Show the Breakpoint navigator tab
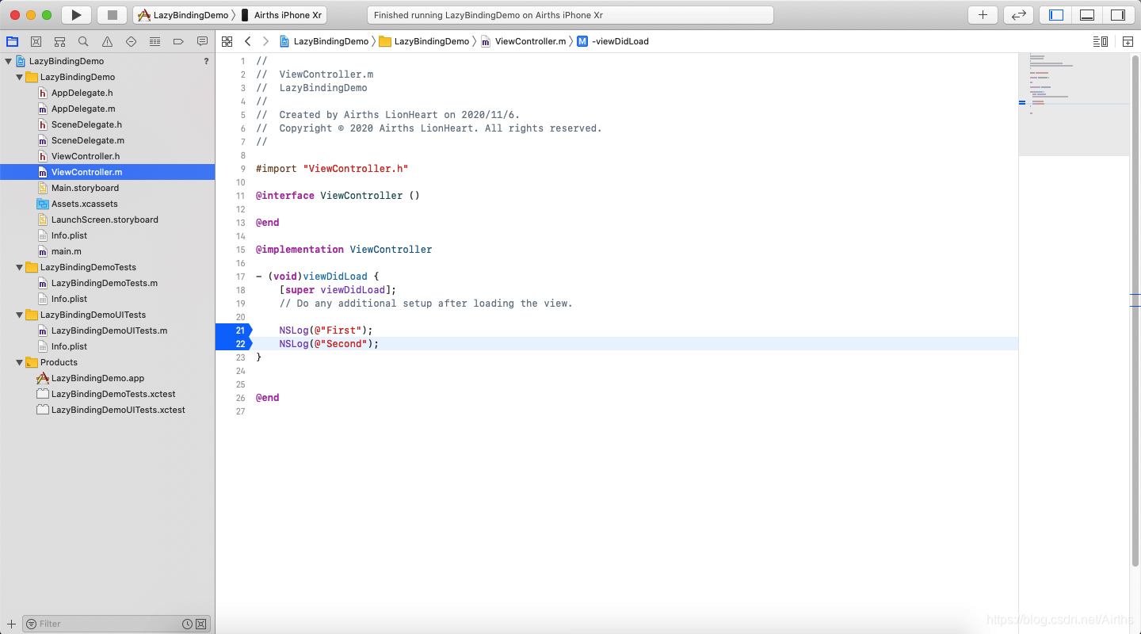The image size is (1141, 634). [x=178, y=41]
